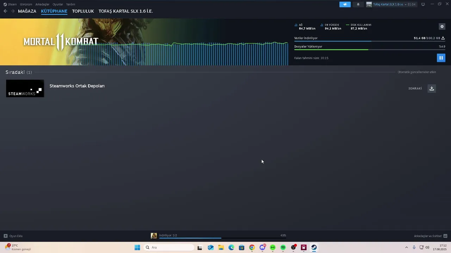The width and height of the screenshot is (451, 253).
Task: Click the Sıradaki (1) queue heading
Action: [x=19, y=72]
